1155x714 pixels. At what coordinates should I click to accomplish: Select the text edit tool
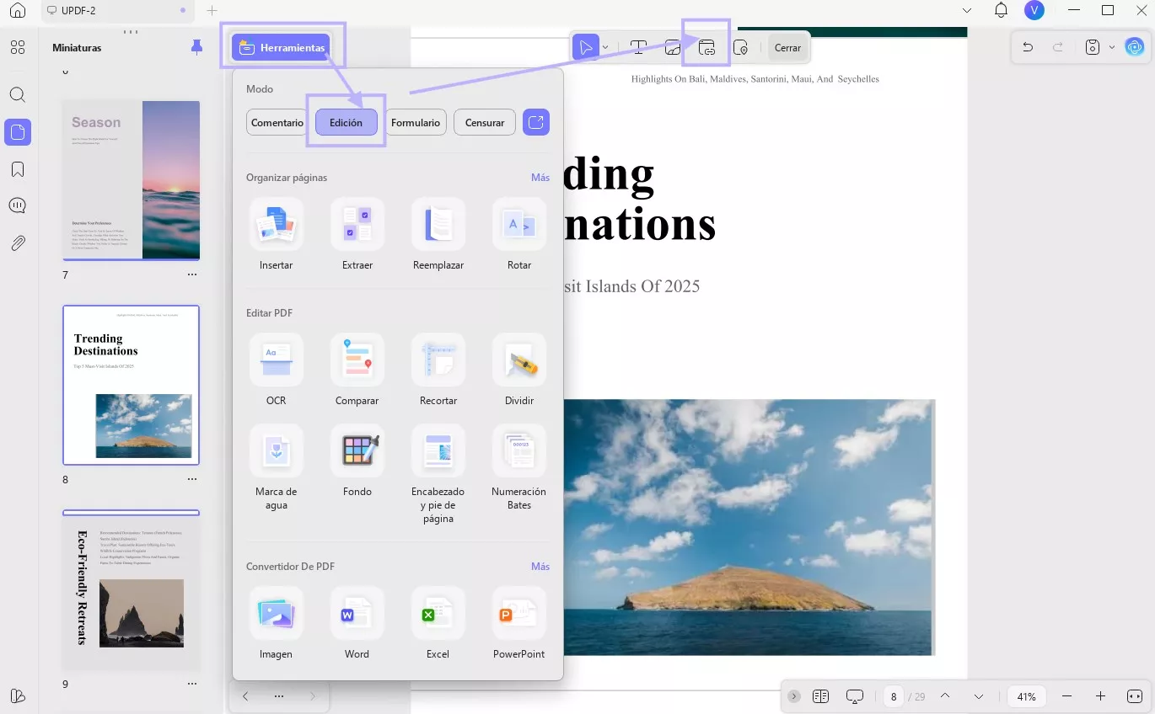[x=639, y=47]
